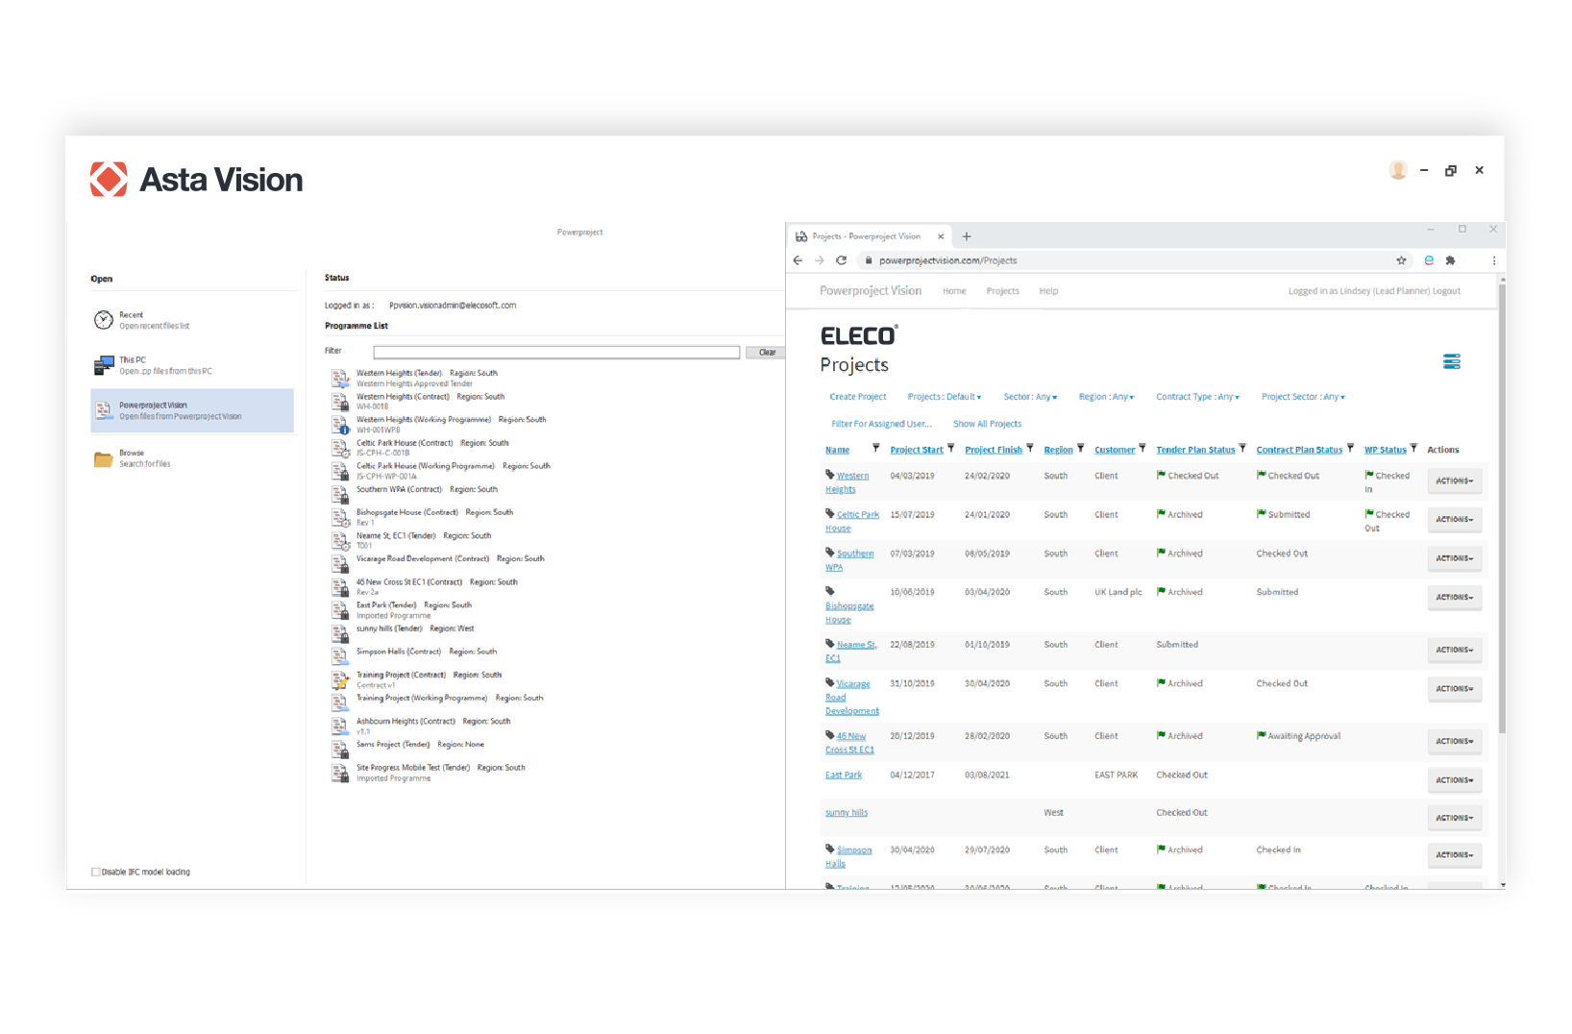Click Logout link in web header
Viewport: 1572px width, 1034px height.
tap(1446, 291)
